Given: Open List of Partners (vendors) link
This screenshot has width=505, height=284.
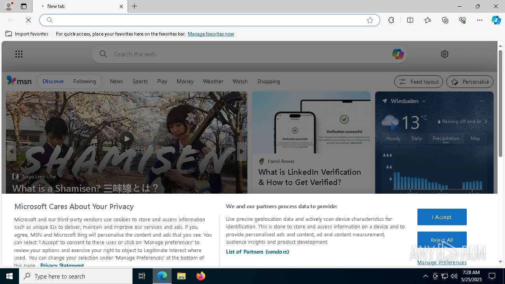Looking at the screenshot, I should click(x=257, y=252).
